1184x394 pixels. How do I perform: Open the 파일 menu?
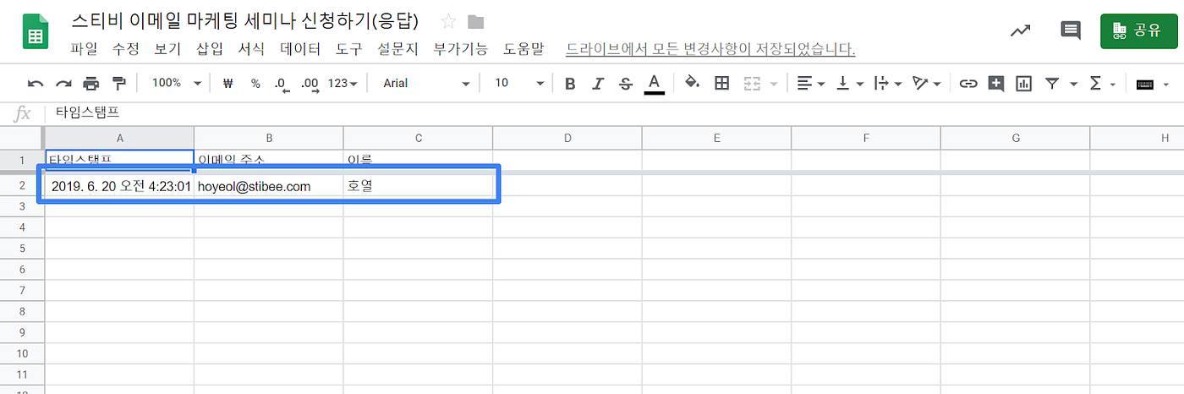pyautogui.click(x=84, y=49)
